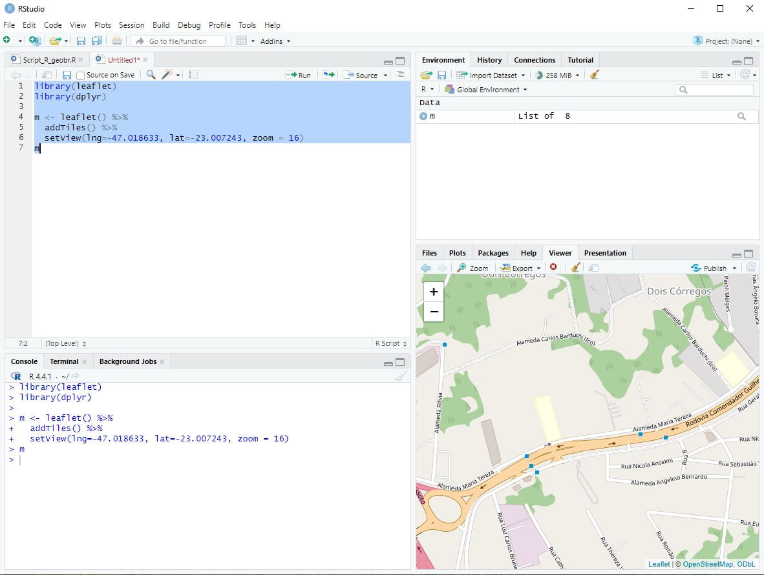The height and width of the screenshot is (575, 764).
Task: Save script icon in editor toolbar
Action: (x=67, y=75)
